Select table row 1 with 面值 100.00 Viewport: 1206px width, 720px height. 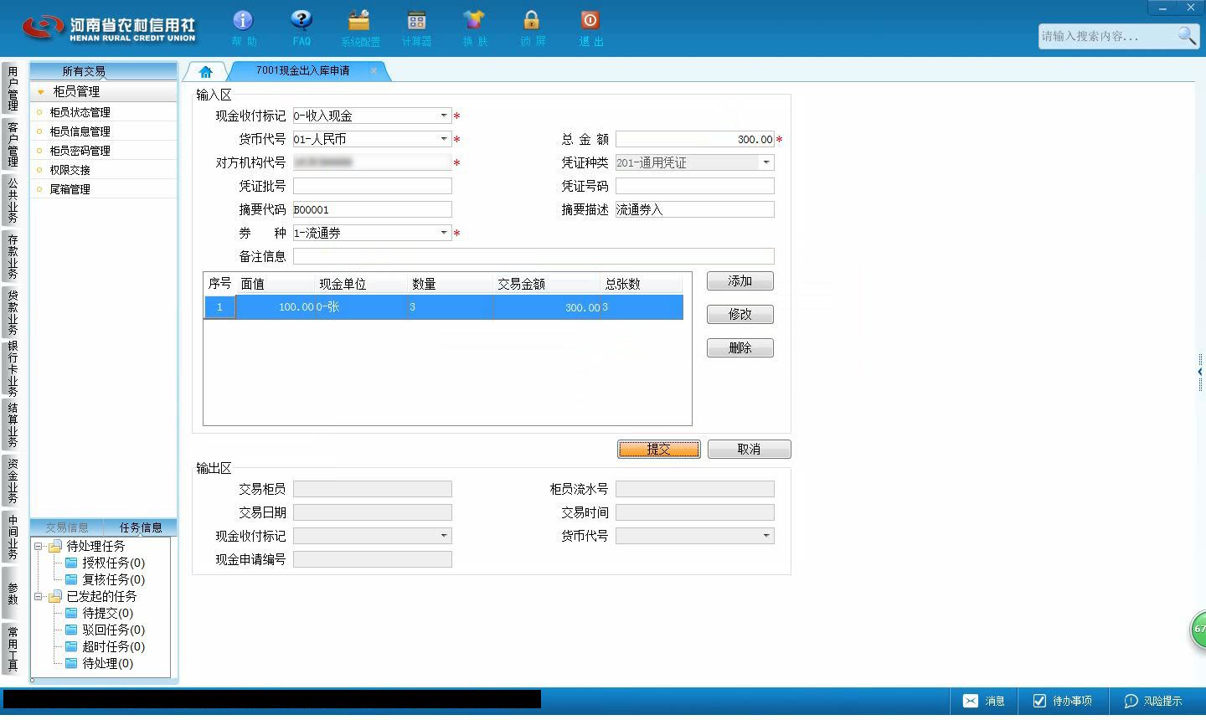pos(444,307)
